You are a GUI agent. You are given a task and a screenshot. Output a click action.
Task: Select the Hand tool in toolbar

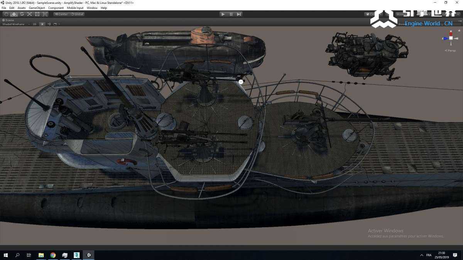coord(6,14)
